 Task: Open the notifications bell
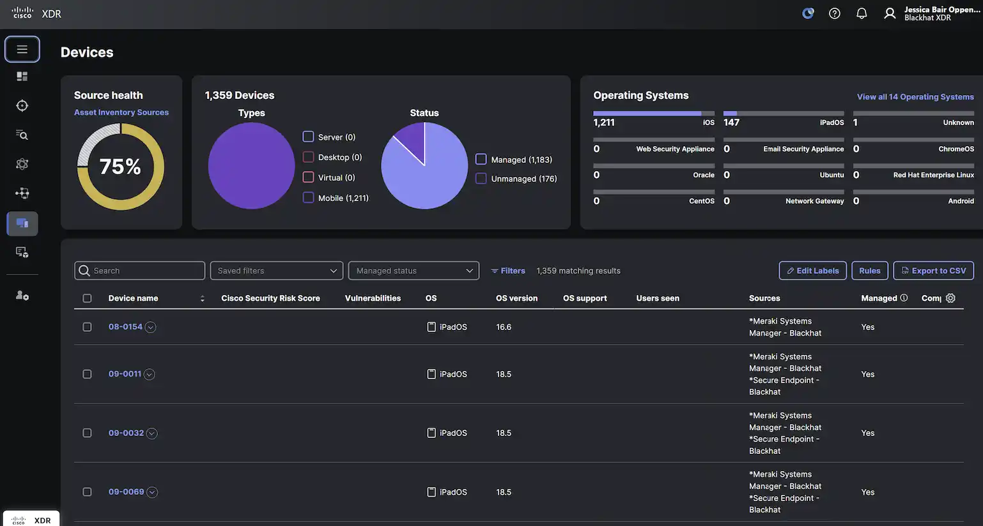tap(861, 13)
